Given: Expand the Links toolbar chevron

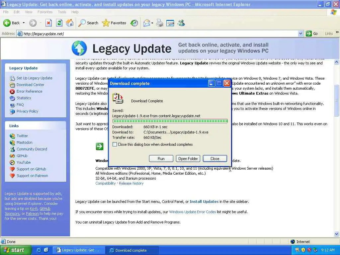Looking at the screenshot, I should click(x=337, y=32).
